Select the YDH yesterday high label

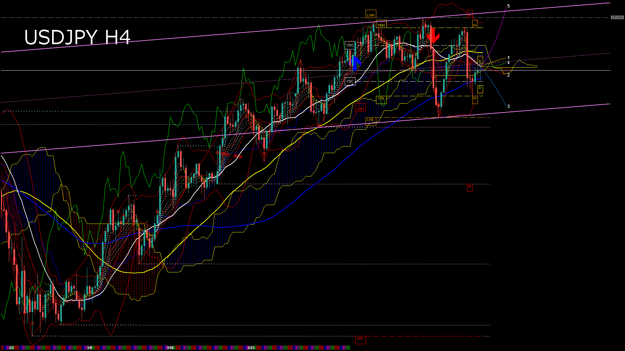(381, 25)
